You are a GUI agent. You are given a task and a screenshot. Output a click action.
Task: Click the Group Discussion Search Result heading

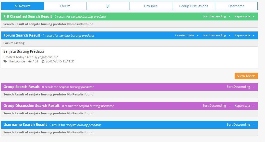(x=31, y=106)
